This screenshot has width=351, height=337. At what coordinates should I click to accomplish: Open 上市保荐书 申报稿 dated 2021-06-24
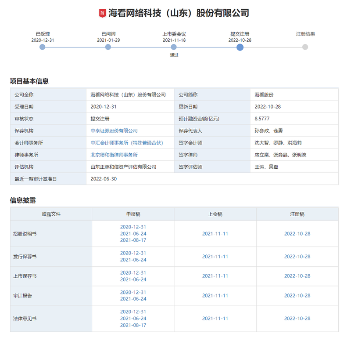tap(133, 279)
